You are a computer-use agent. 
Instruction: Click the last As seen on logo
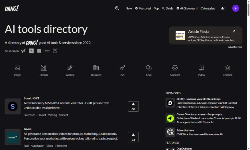coord(55,51)
